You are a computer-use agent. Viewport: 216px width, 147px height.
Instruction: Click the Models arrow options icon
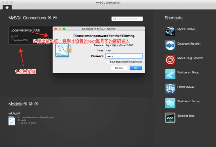point(36,104)
